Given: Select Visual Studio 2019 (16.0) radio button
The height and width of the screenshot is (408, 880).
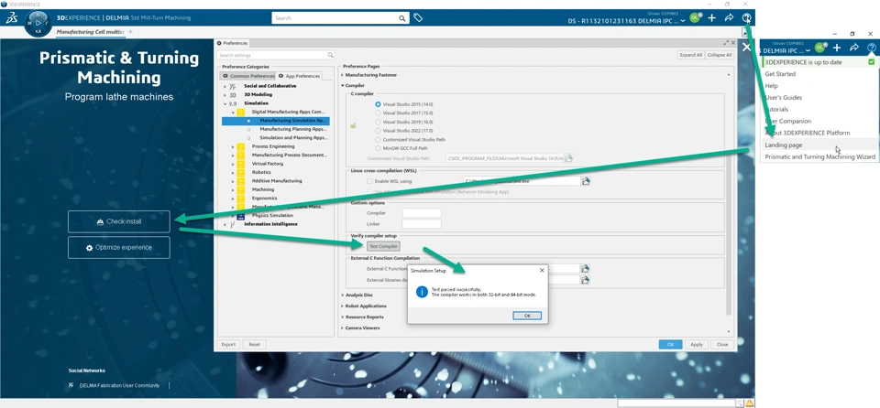Looking at the screenshot, I should pos(378,122).
